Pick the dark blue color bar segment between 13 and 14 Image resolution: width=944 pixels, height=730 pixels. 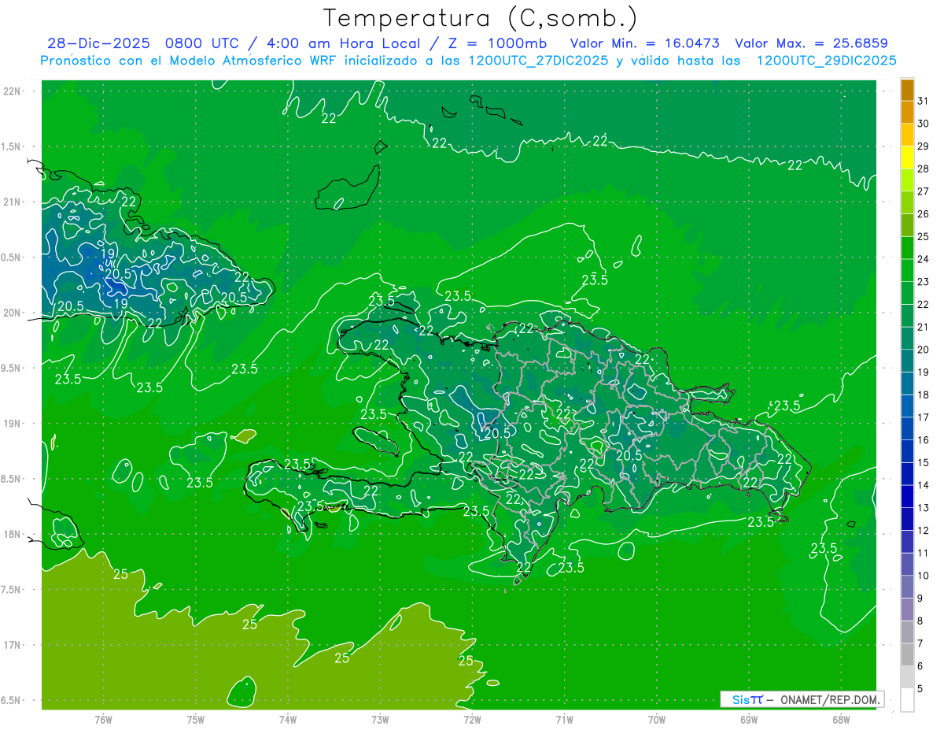907,497
